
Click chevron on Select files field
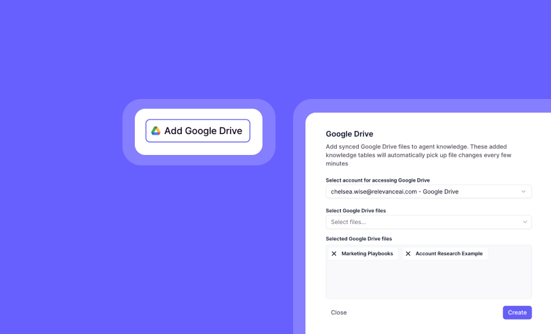tap(525, 222)
